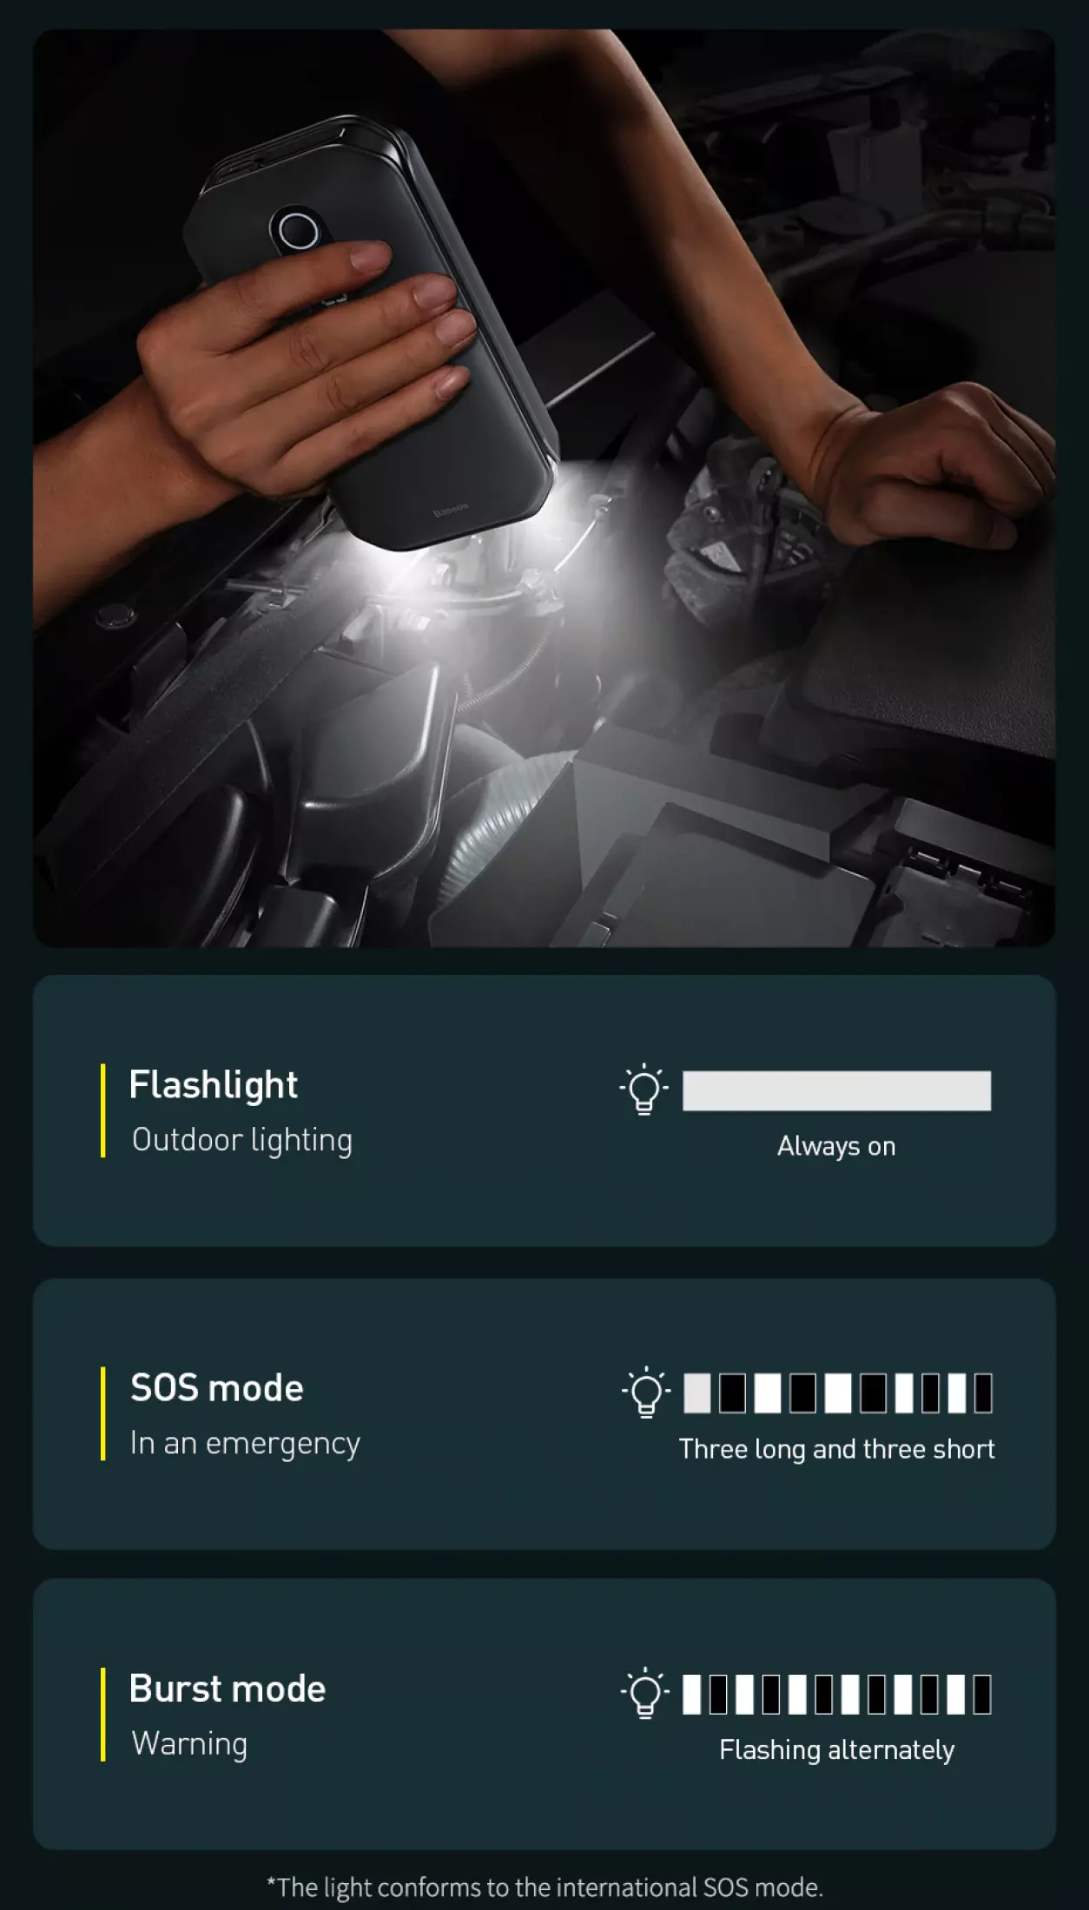Tap the round power button on the device
1089x1910 pixels.
(297, 231)
